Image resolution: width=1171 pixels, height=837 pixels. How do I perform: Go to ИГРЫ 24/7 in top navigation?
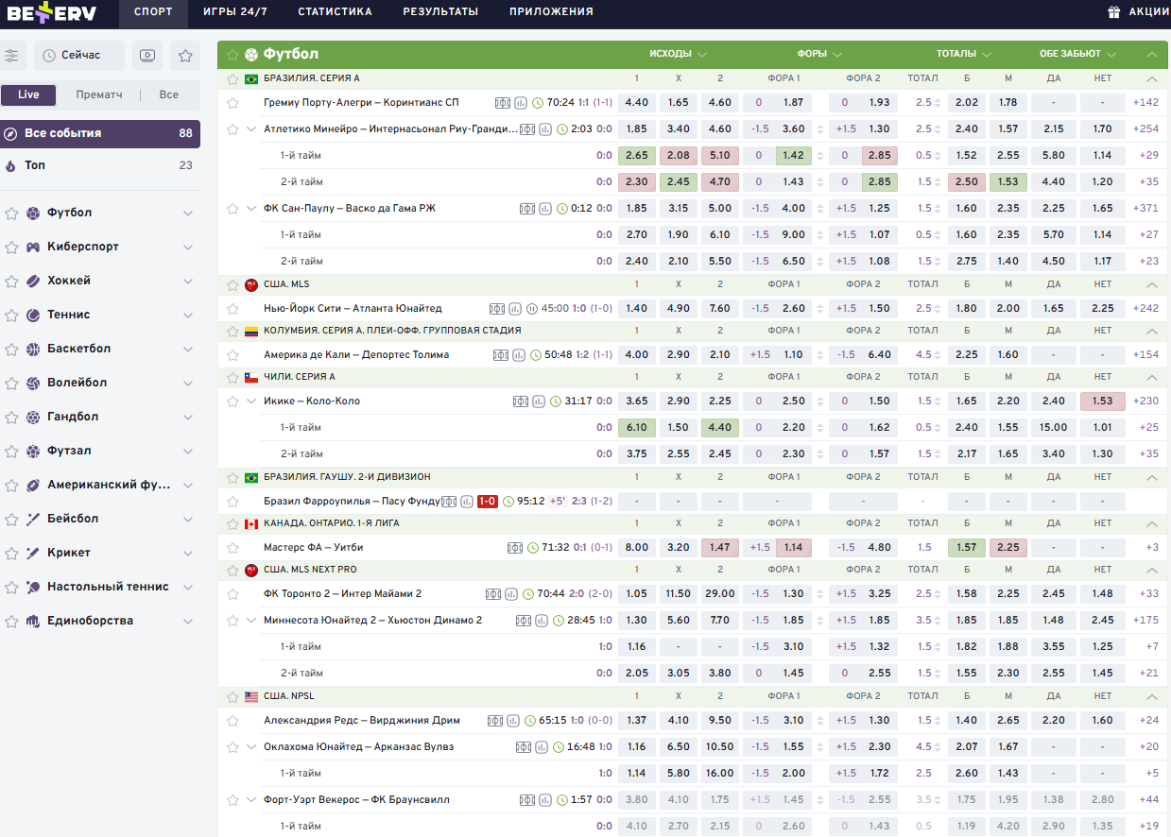pyautogui.click(x=234, y=12)
